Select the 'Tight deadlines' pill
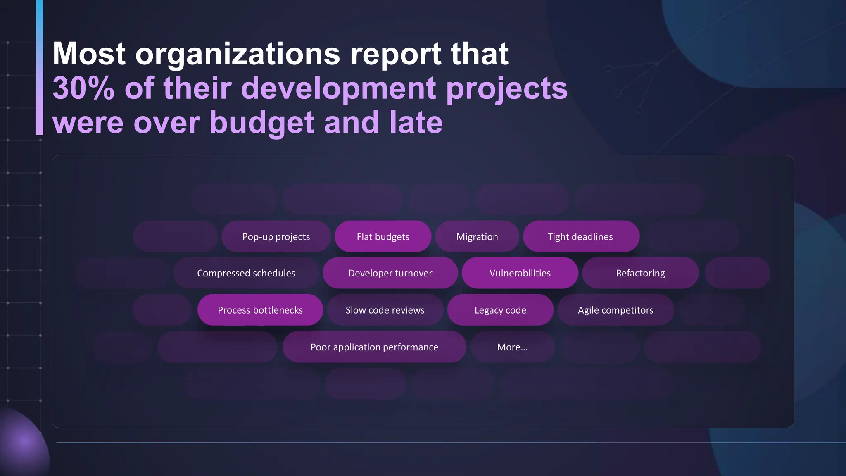Screen dimensions: 846x476 pyautogui.click(x=581, y=236)
